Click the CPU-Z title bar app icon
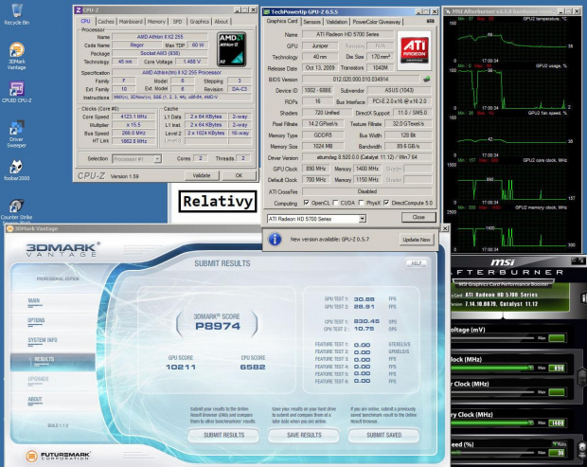This screenshot has height=467, width=587. [79, 9]
